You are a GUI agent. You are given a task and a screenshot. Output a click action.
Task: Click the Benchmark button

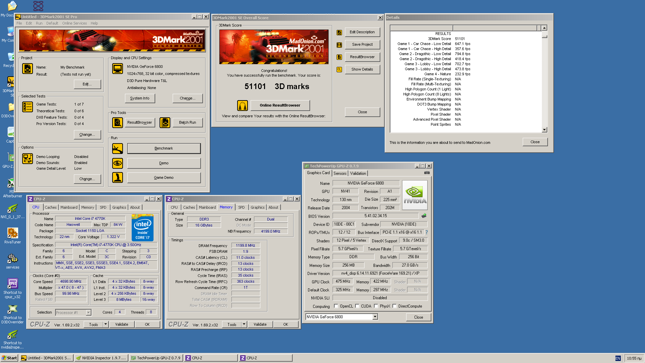(164, 149)
